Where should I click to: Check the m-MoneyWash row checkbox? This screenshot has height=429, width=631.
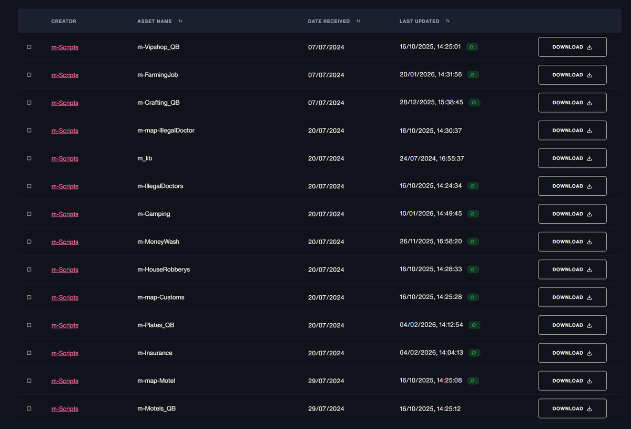(29, 242)
